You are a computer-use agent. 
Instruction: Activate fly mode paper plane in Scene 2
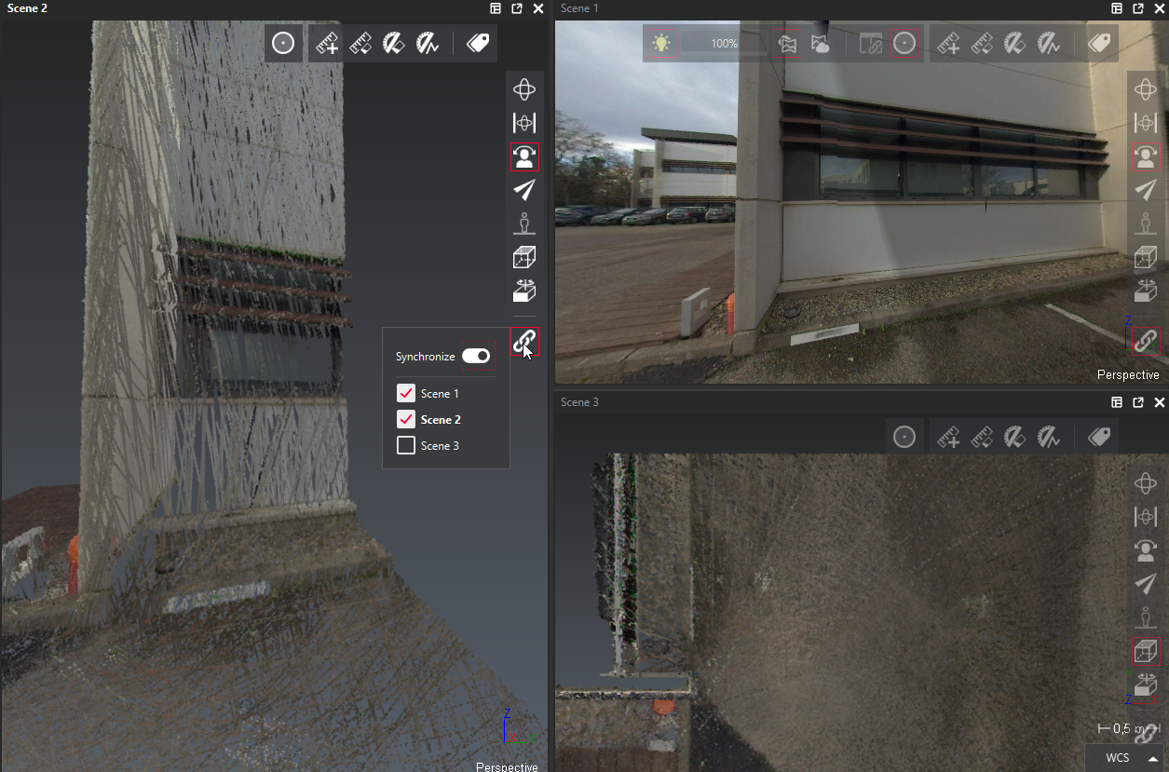(x=524, y=190)
